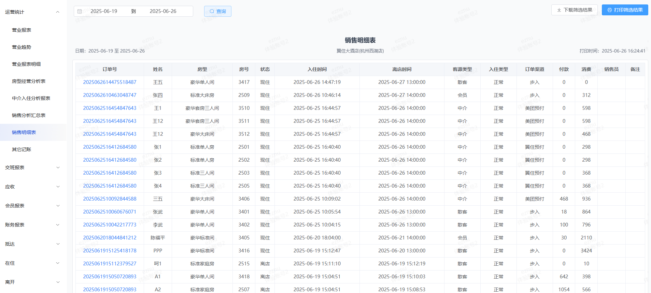Open 营业报表明细 in sidebar
The image size is (651, 293).
pos(26,64)
